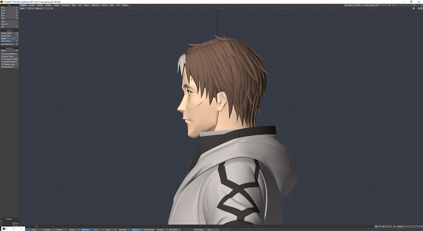Screen dimensions: 423x231
Task: Toggle Symmetry mode in bottom bar
Action: (123, 229)
